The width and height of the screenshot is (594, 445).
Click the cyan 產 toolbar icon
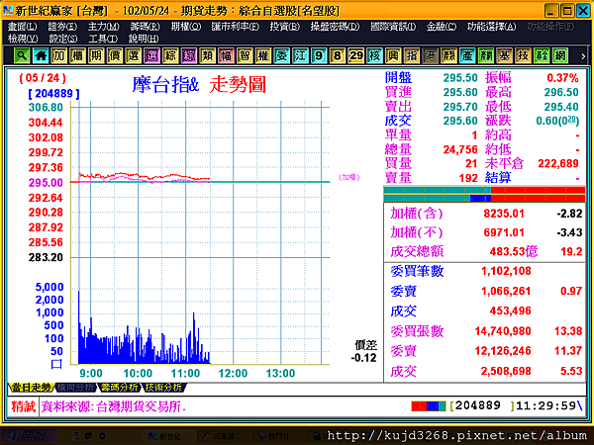(467, 55)
